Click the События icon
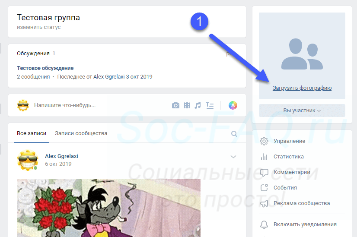Image resolution: width=357 pixels, height=237 pixels. pyautogui.click(x=264, y=188)
